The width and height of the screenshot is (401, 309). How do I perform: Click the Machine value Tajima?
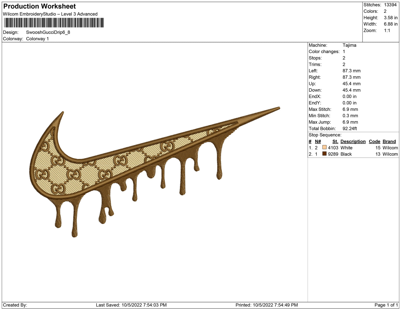349,45
